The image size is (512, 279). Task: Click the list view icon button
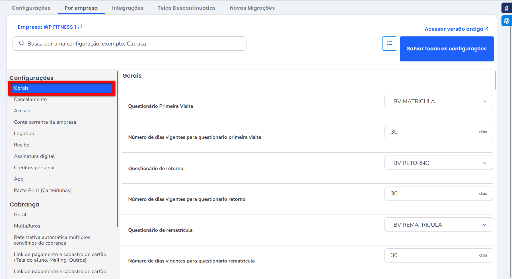[389, 44]
